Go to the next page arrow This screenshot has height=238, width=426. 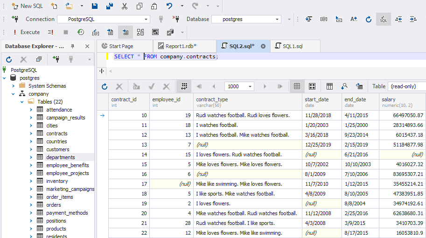click(265, 86)
